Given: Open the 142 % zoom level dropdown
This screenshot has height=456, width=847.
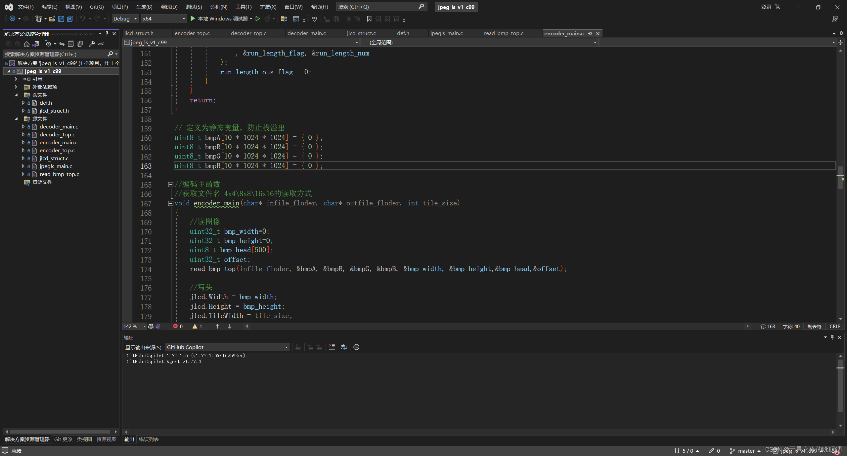Looking at the screenshot, I should [x=135, y=326].
